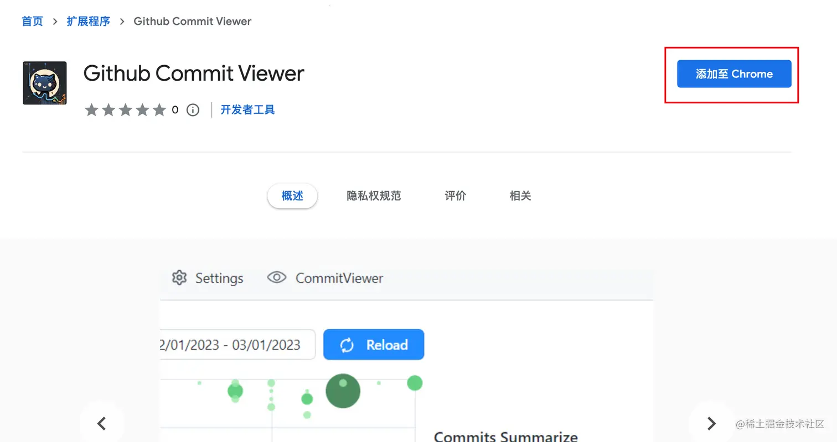Screen dimensions: 837x442
Task: Open the 开发者工具 category link
Action: tap(247, 110)
